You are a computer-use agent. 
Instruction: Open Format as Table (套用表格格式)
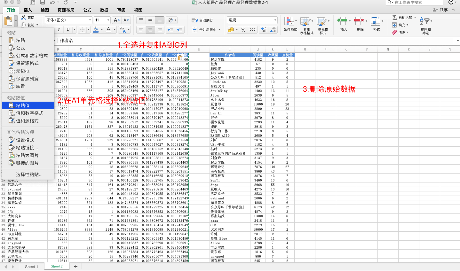[x=306, y=26]
